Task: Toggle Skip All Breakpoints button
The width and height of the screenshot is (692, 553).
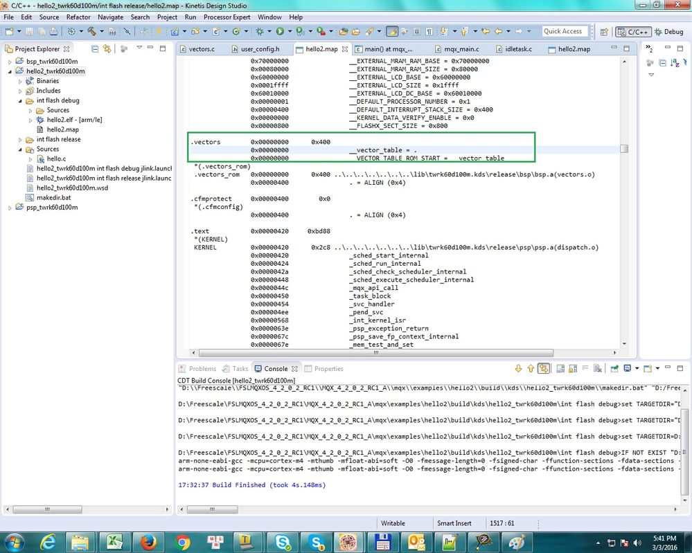Action: (127, 31)
